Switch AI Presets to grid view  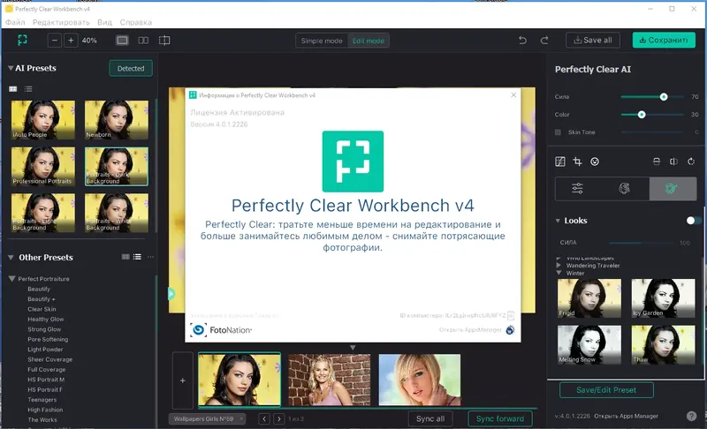coord(13,89)
